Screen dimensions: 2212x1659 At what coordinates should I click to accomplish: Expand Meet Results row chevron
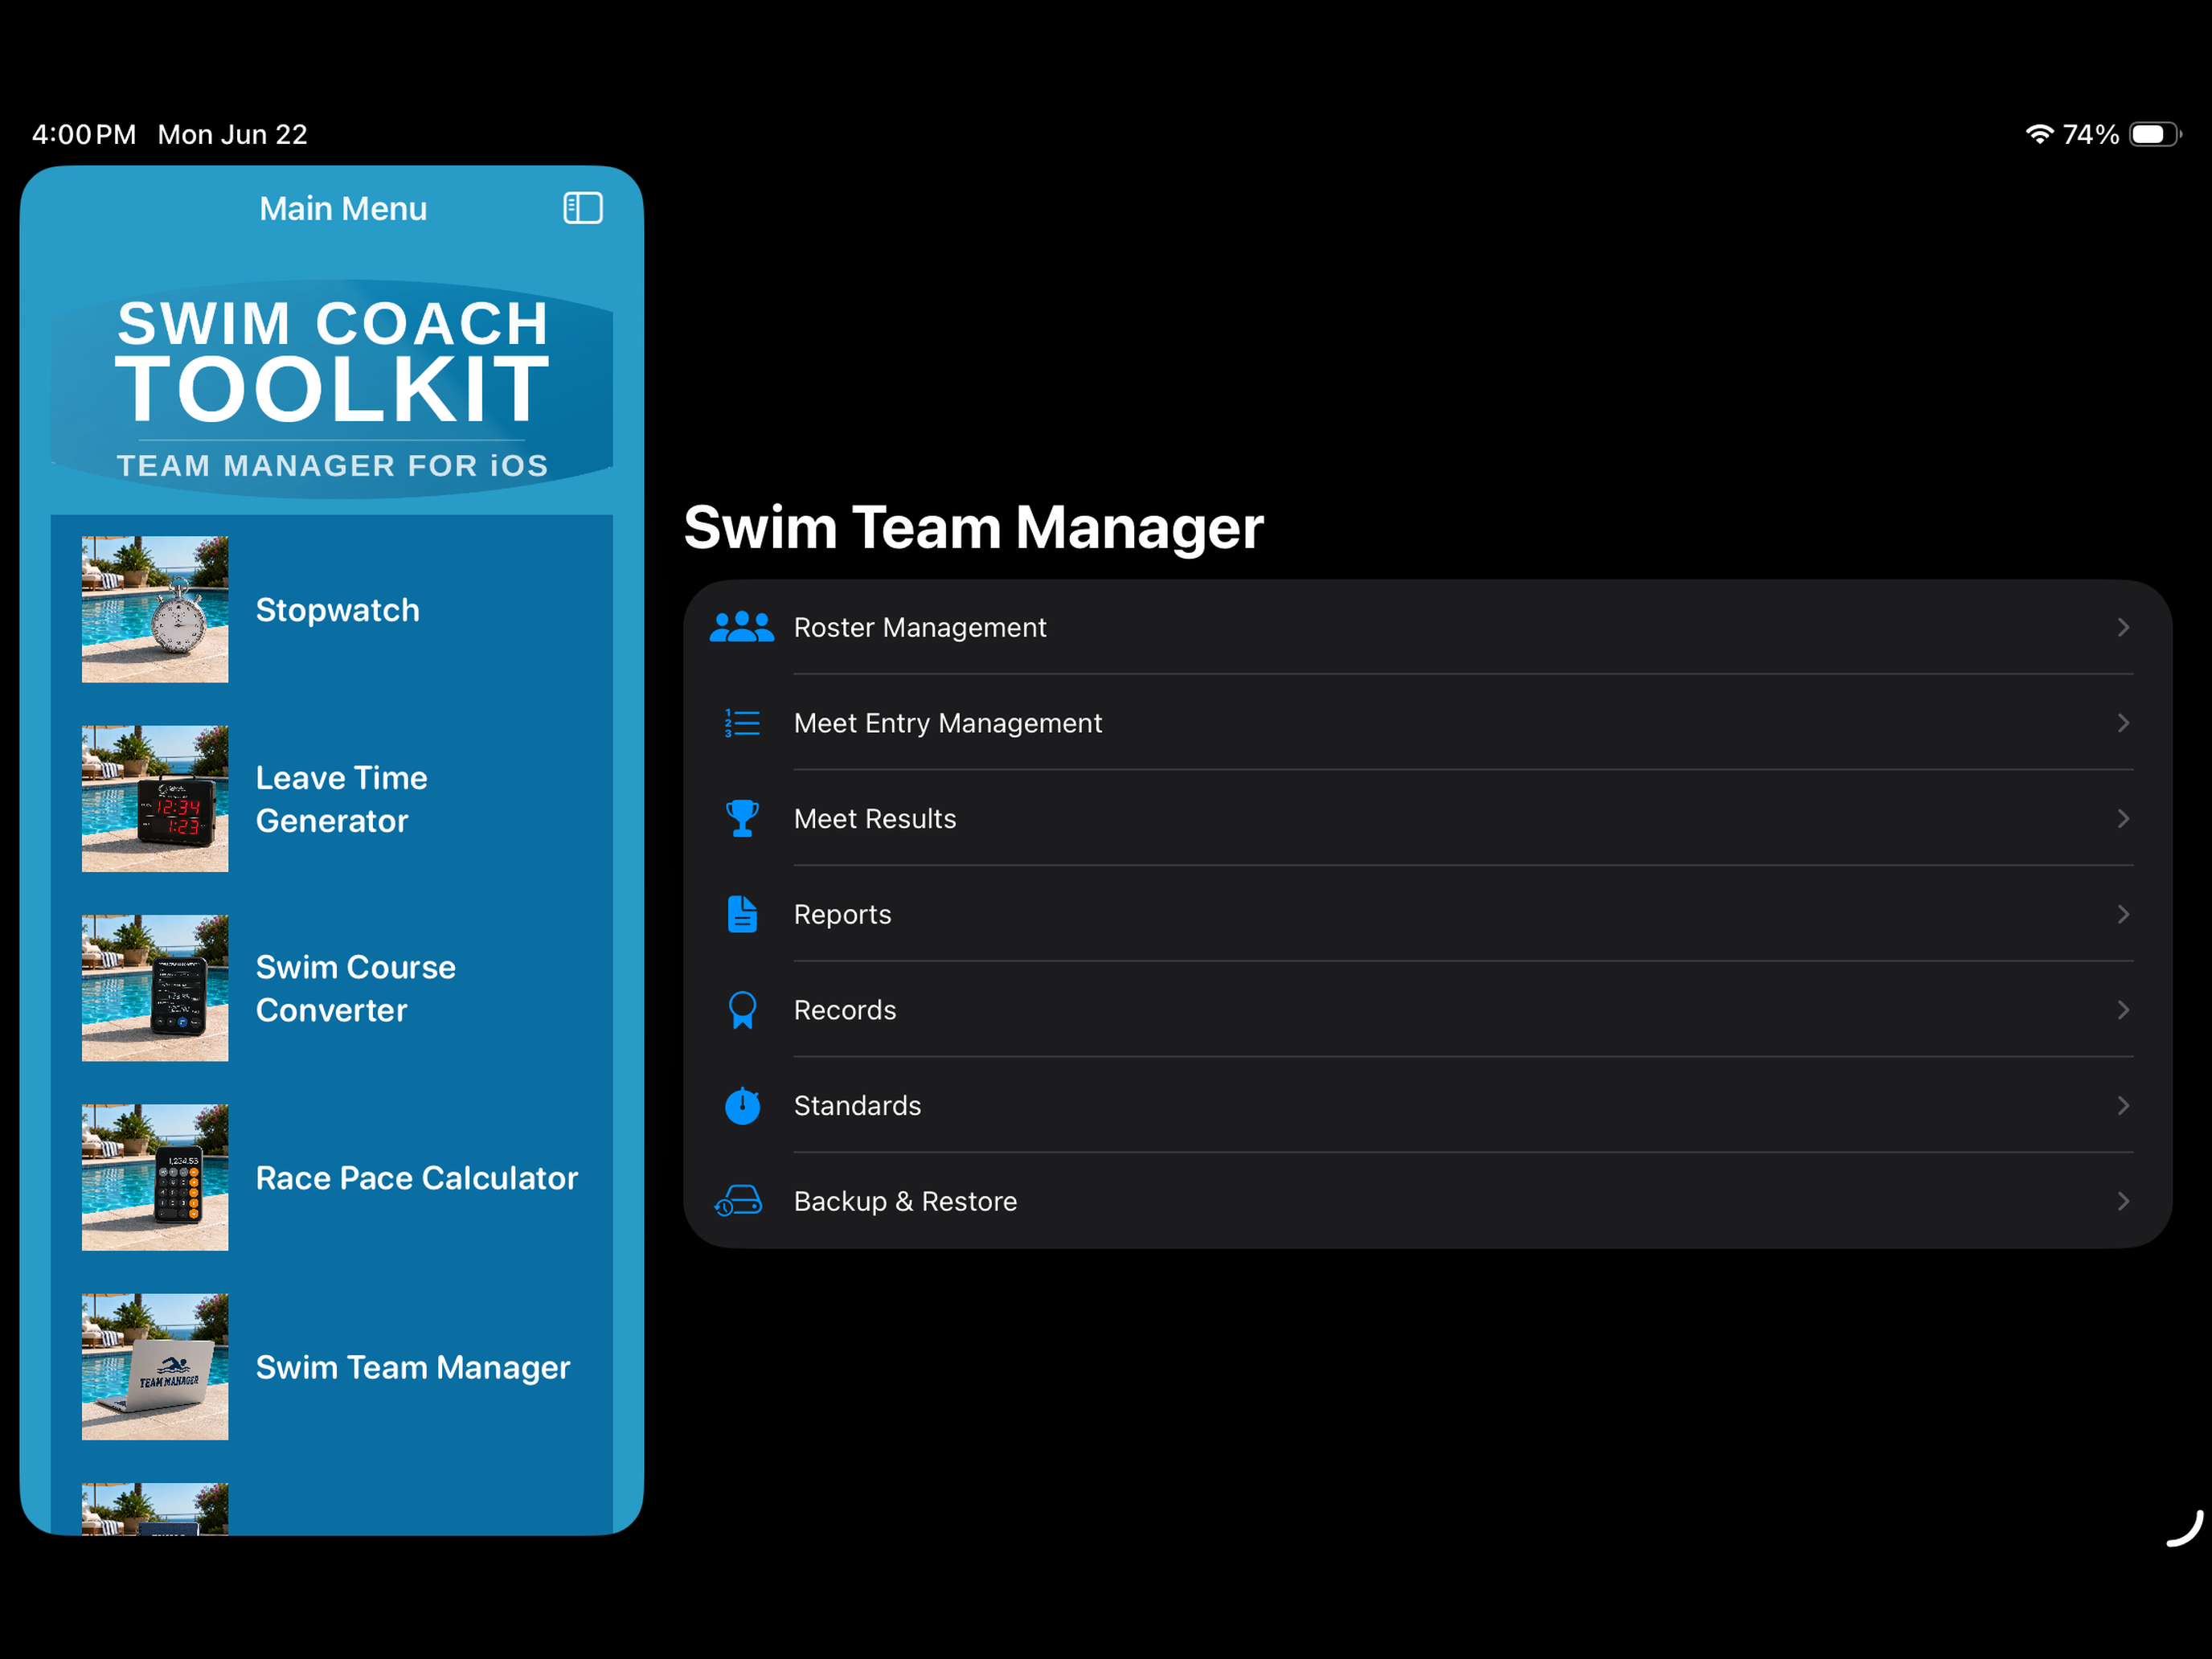[x=2123, y=818]
